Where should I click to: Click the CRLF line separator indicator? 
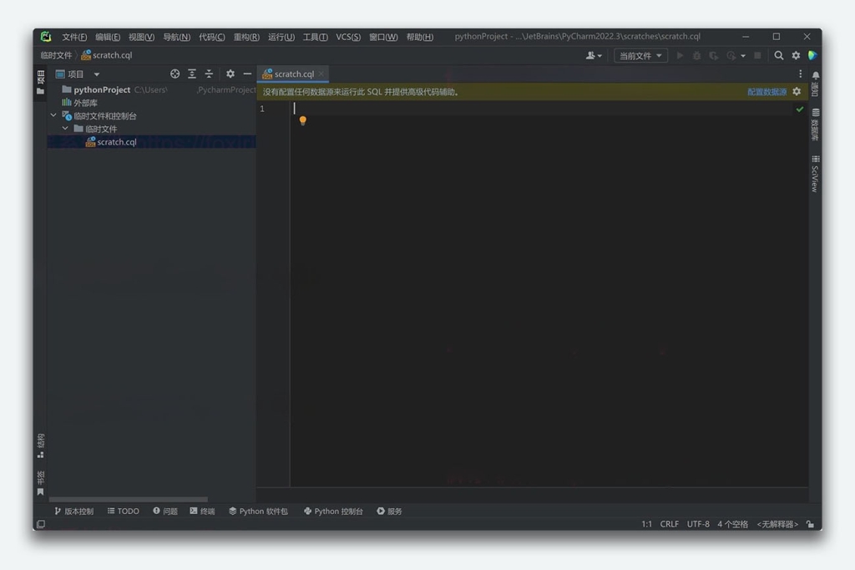click(670, 524)
